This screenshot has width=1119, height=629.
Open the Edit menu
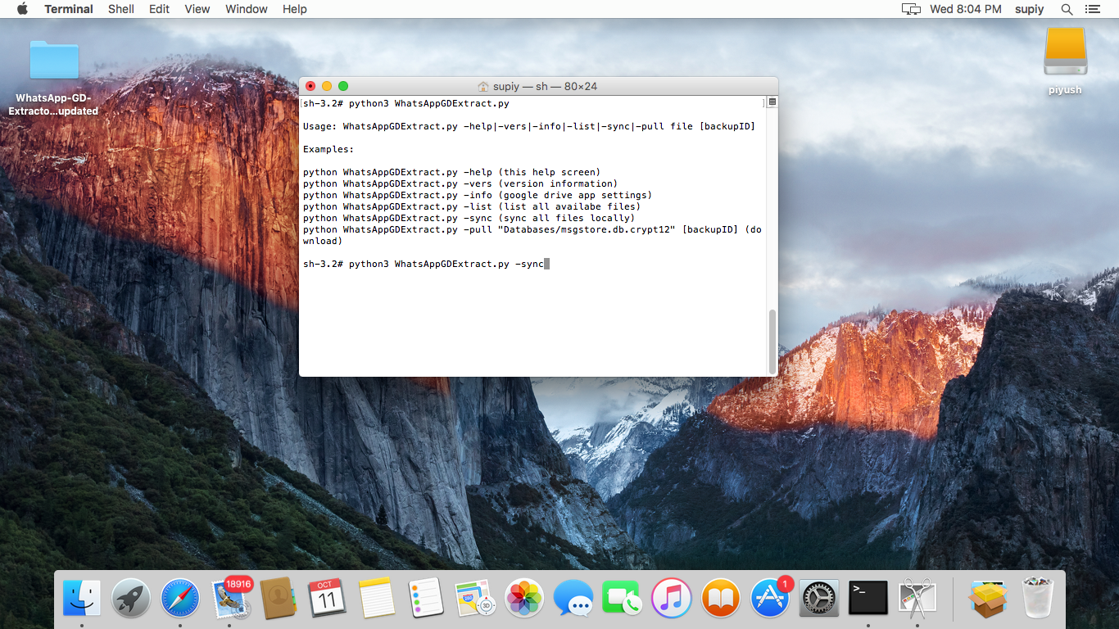(x=160, y=9)
